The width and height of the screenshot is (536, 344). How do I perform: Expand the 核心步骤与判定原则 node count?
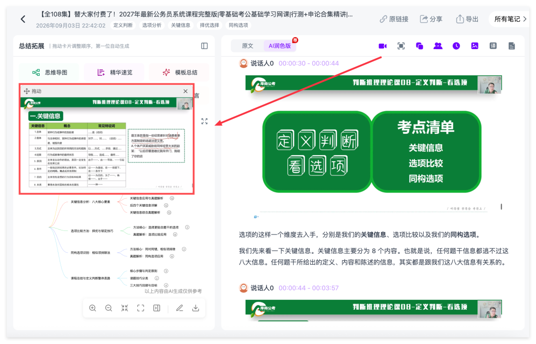coord(166,271)
